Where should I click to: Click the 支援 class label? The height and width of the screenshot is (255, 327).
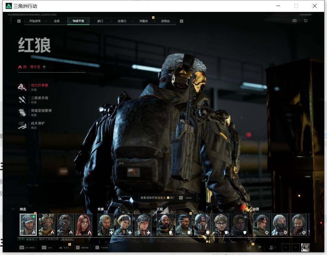pos(100,209)
